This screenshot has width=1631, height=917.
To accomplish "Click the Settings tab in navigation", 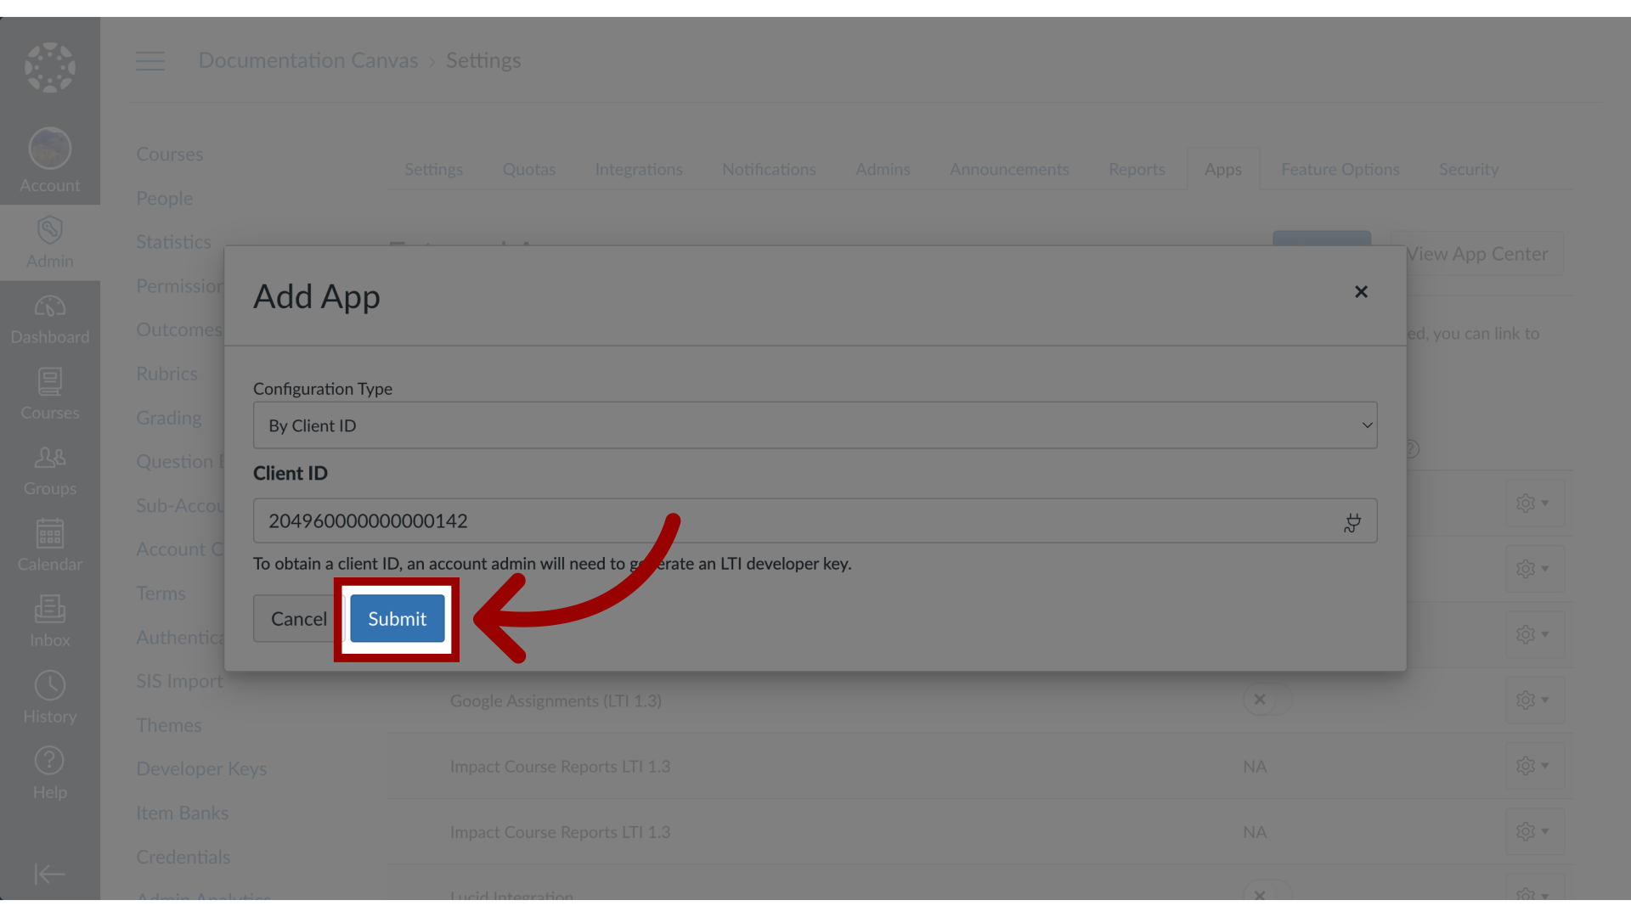I will coord(433,168).
